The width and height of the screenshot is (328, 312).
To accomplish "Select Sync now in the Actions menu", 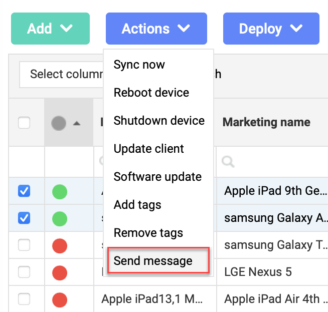I will click(x=139, y=65).
